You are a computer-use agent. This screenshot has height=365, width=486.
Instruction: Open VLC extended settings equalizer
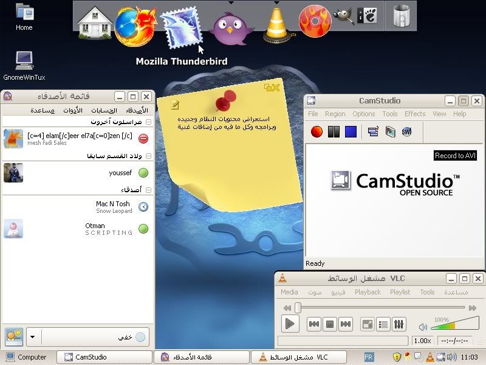399,324
